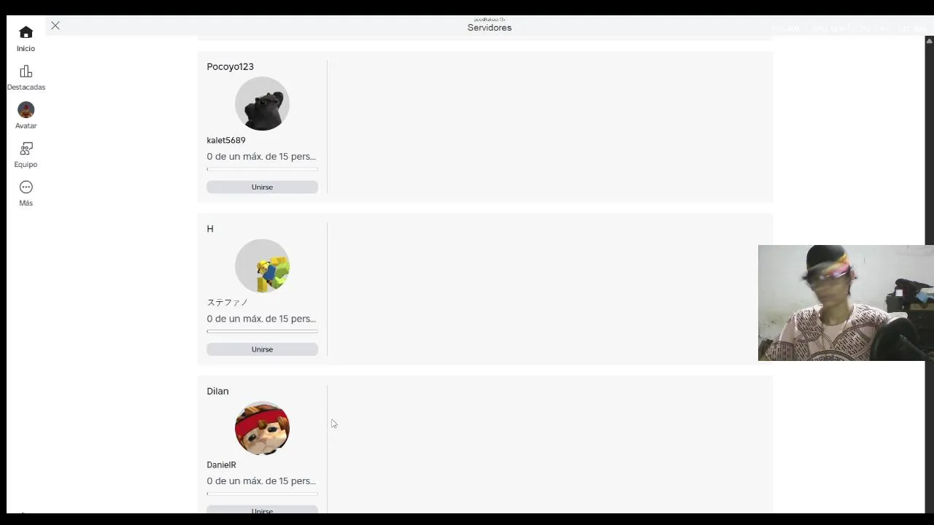Click the DanielR username
This screenshot has height=525, width=934.
[221, 464]
